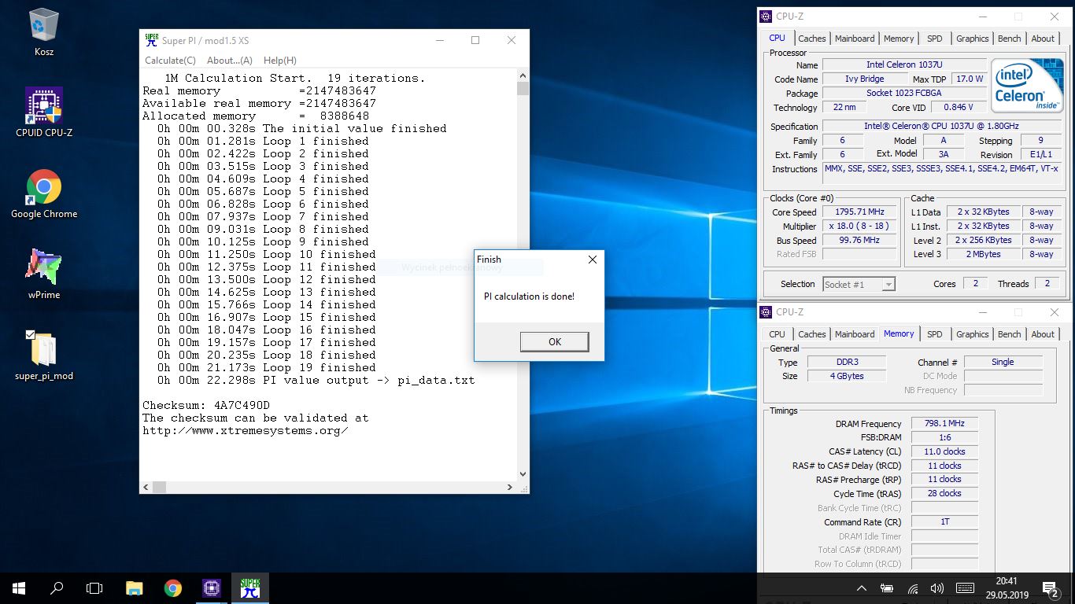1075x604 pixels.
Task: Click the http://www.xtremesystems.org/ text
Action: (246, 430)
